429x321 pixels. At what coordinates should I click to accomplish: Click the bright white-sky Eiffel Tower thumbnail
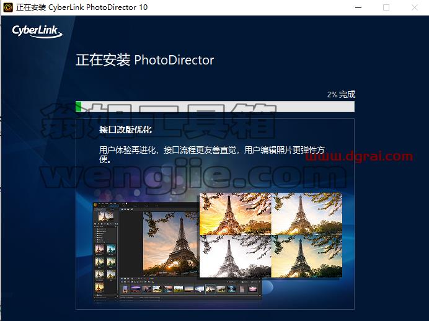[x=307, y=214]
